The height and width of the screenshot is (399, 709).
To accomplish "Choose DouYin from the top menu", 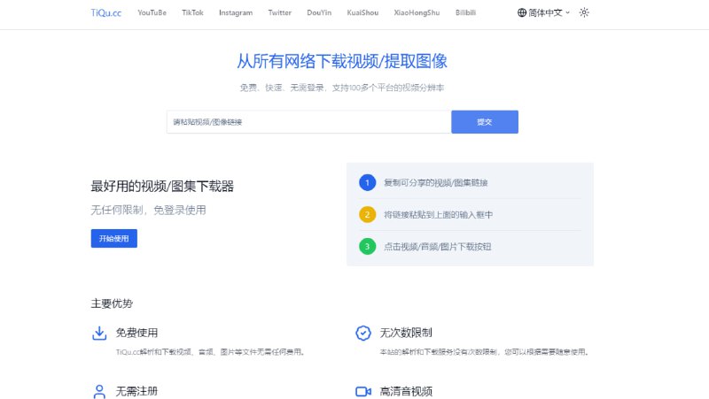I will (320, 13).
